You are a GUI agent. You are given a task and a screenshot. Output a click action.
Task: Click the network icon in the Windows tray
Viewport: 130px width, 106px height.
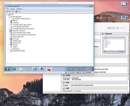coord(79,69)
